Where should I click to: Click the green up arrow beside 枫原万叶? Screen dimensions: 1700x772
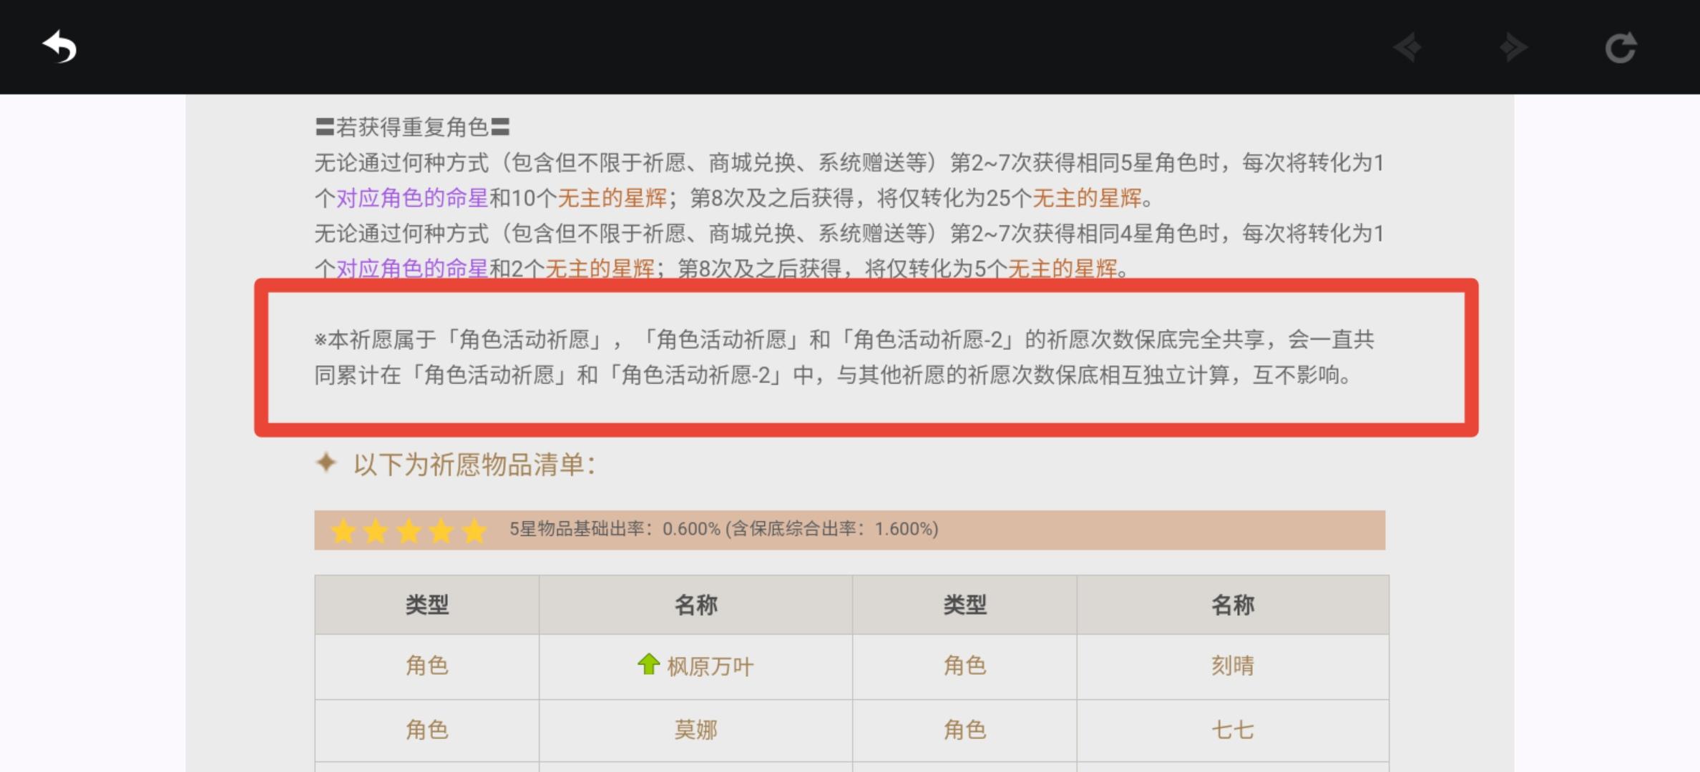coord(648,664)
